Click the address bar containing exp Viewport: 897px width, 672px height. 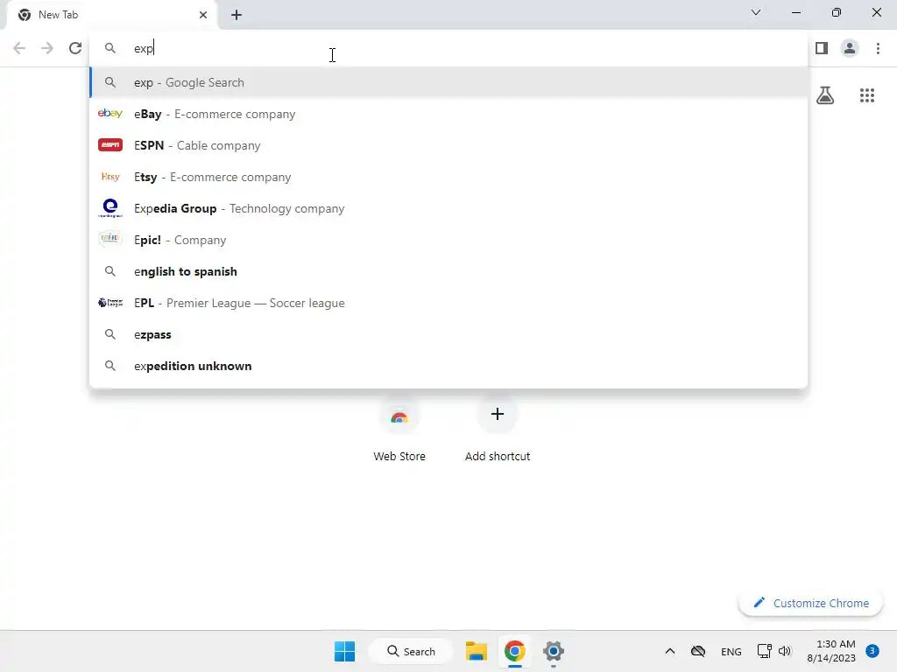(449, 48)
